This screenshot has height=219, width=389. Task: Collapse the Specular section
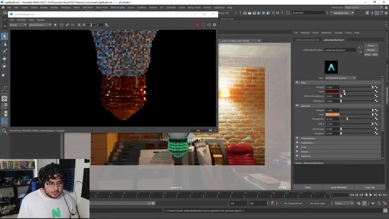(297, 105)
